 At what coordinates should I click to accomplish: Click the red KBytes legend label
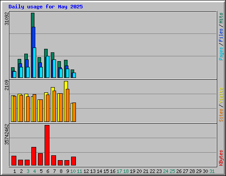221,158
